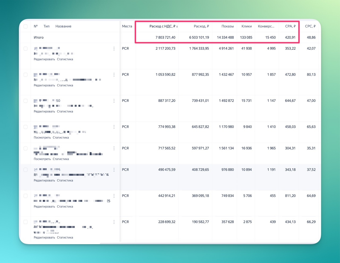The width and height of the screenshot is (340, 263).
Task: Tick the select-all checkbox in table header
Action: coord(25,26)
